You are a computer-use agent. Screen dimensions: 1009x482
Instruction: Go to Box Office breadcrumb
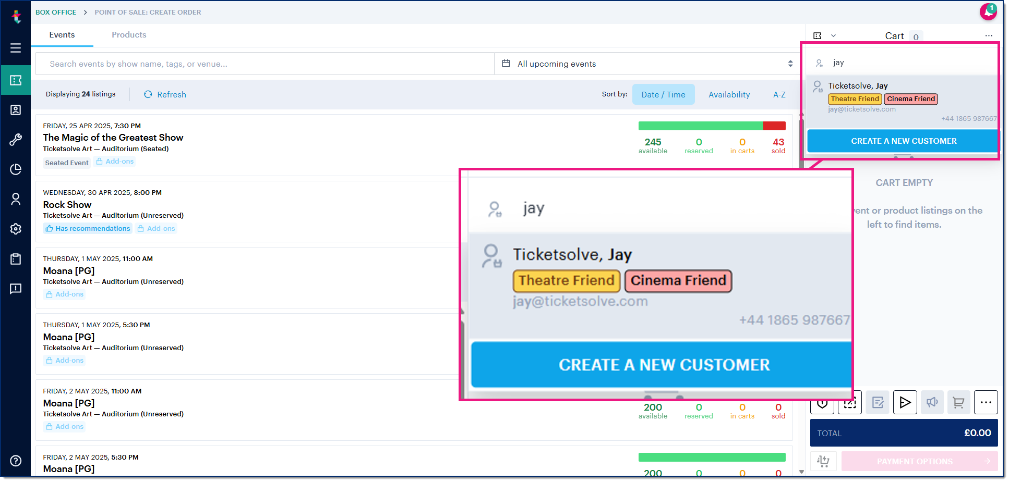click(56, 12)
